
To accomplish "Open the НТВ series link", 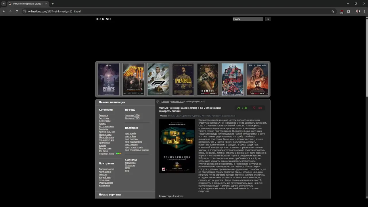I will coord(127,171).
